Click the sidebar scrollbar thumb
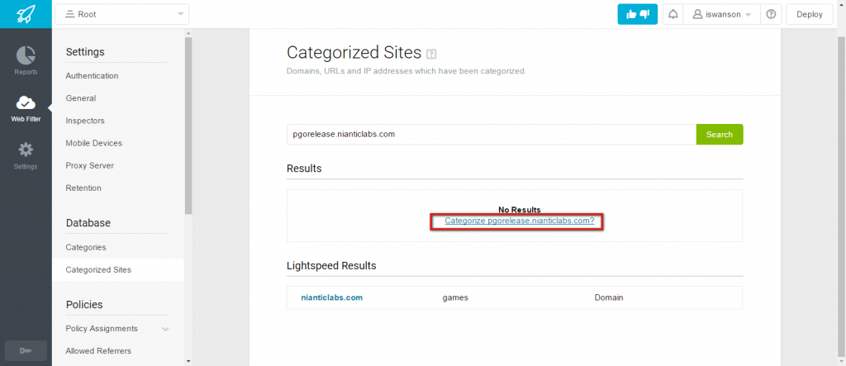The image size is (846, 366). click(188, 126)
